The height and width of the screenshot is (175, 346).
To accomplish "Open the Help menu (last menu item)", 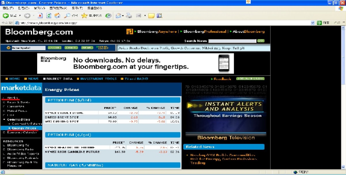I will tap(95, 8).
